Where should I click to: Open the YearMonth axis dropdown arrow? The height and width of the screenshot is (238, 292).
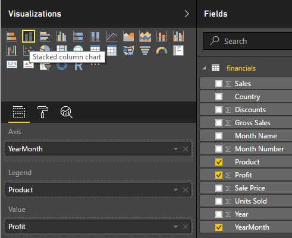[x=175, y=149]
